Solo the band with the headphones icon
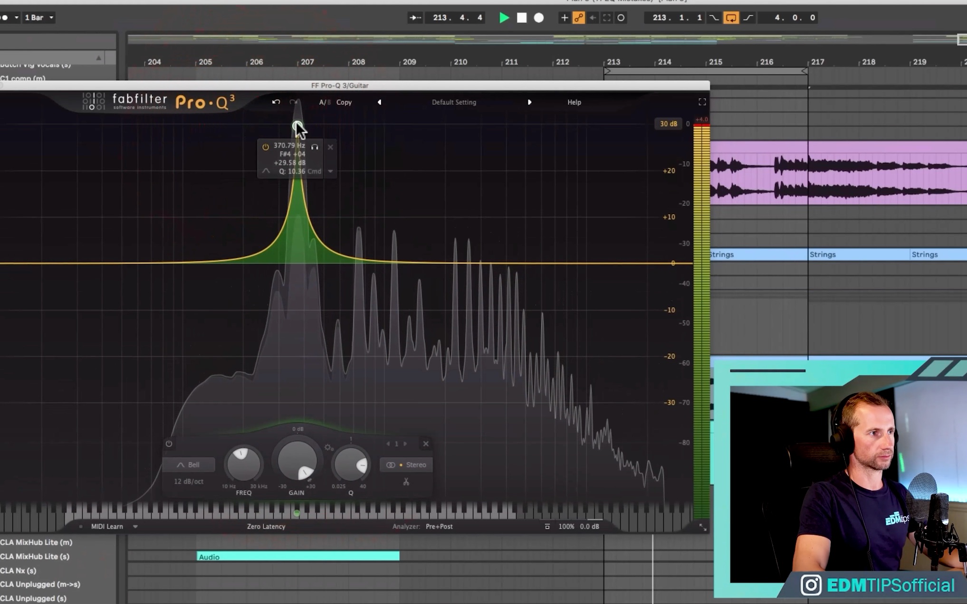Viewport: 967px width, 604px height. pyautogui.click(x=315, y=147)
